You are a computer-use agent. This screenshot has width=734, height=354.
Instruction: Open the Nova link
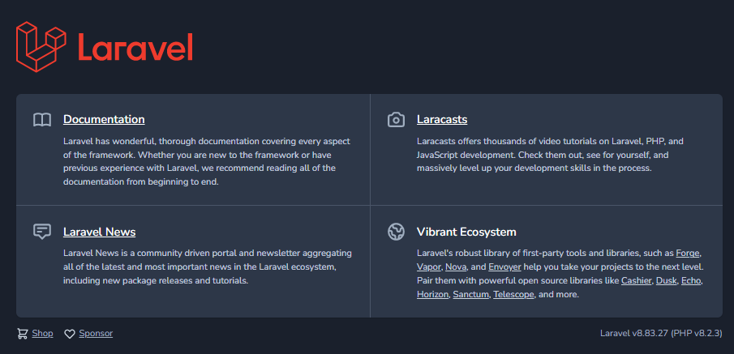click(456, 267)
